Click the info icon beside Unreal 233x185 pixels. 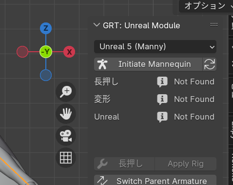tap(162, 117)
